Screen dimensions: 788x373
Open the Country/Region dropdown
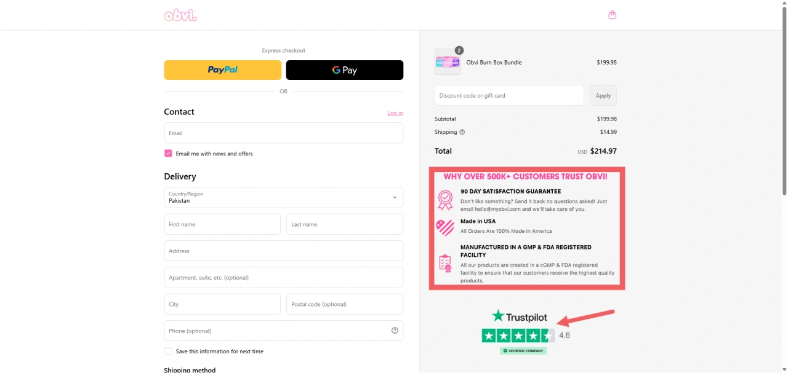pyautogui.click(x=283, y=197)
